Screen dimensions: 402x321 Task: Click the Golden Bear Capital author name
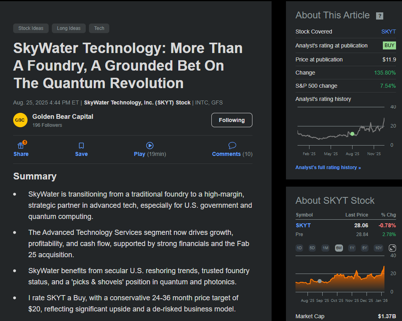tap(63, 117)
